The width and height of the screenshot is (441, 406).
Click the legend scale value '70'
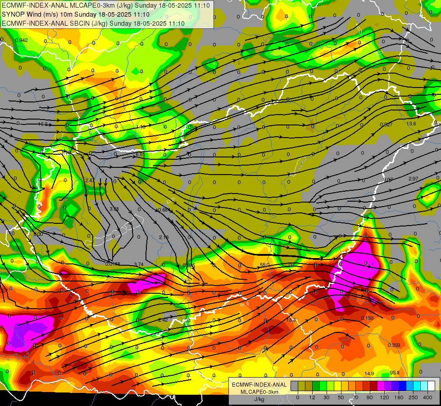355,397
